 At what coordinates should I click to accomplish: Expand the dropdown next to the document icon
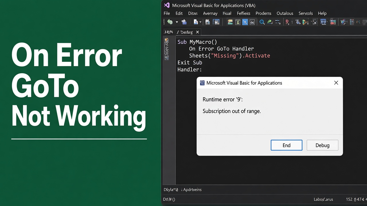tap(200, 22)
